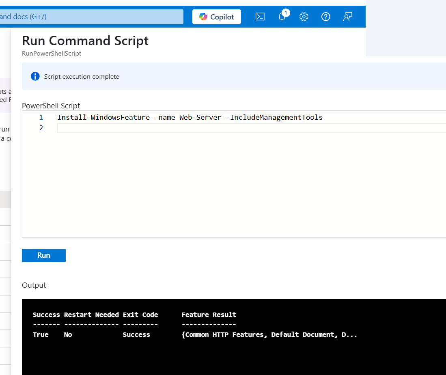This screenshot has width=446, height=375.
Task: Click the Output label
Action: (x=34, y=285)
